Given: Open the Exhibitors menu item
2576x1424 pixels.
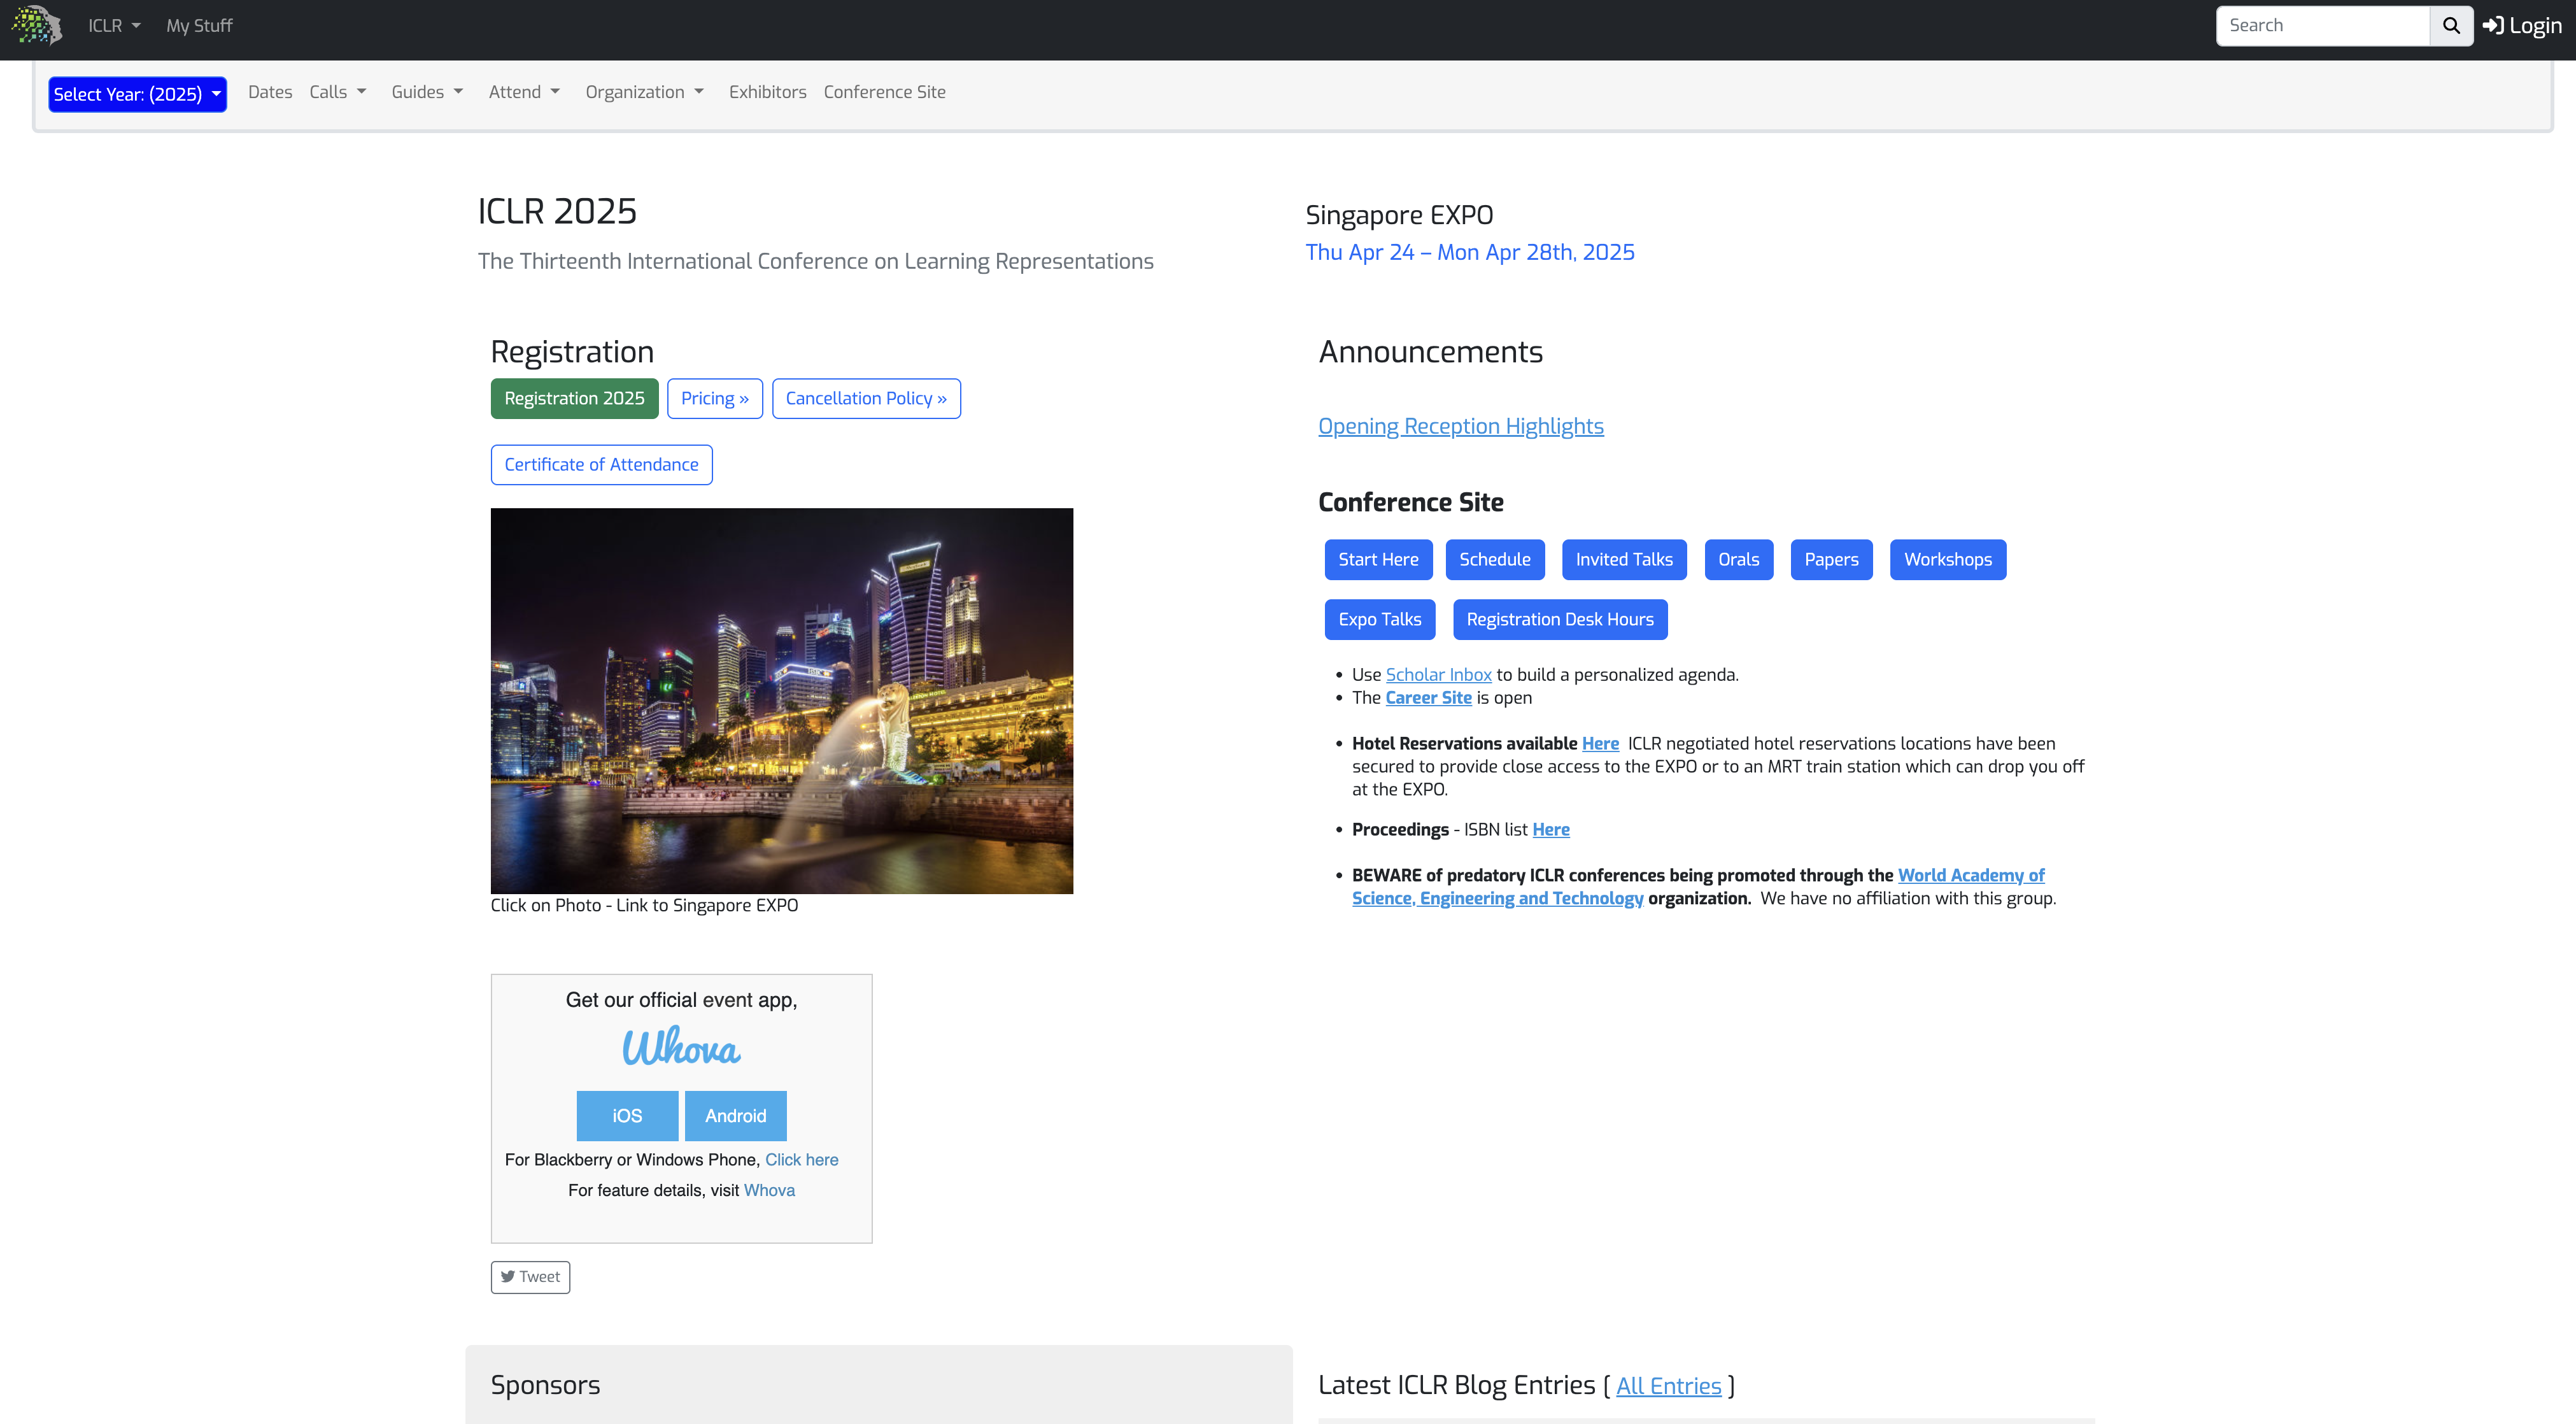Looking at the screenshot, I should (x=767, y=92).
